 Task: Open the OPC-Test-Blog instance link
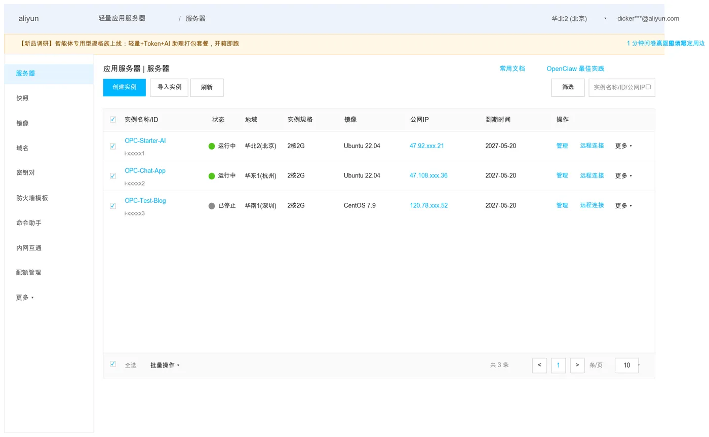coord(145,201)
